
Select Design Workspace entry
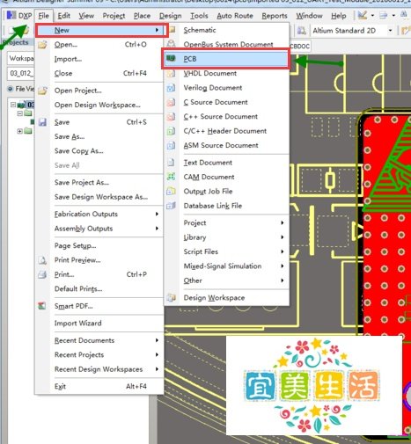[226, 297]
